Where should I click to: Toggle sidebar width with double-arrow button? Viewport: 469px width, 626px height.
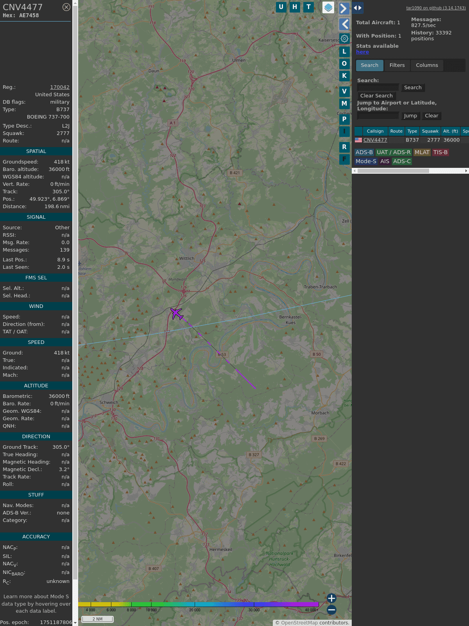point(358,8)
